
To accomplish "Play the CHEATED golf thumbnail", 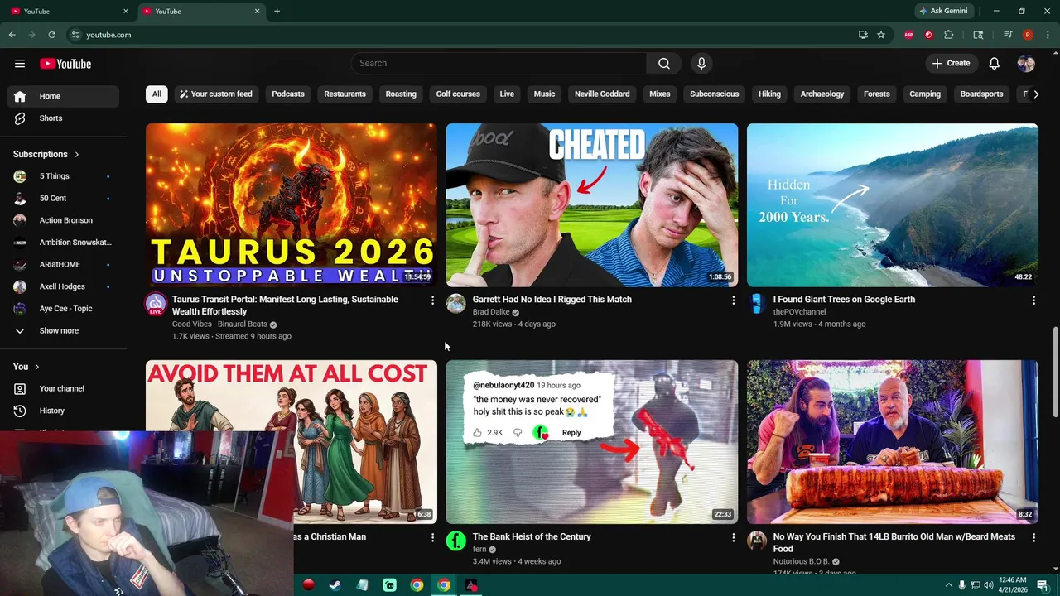I will click(592, 205).
